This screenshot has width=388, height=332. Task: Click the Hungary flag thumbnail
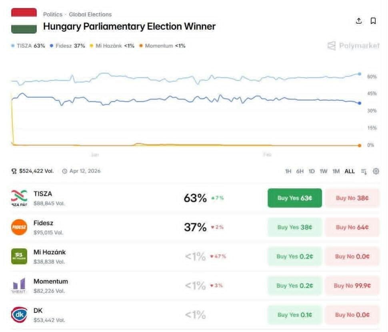point(24,21)
